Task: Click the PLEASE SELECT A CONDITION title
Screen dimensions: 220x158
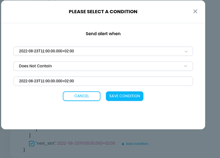Action: (103, 11)
